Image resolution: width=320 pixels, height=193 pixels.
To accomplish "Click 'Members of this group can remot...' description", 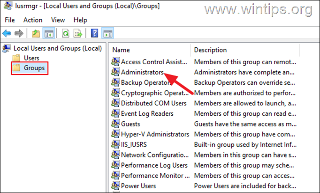I will [x=245, y=62].
